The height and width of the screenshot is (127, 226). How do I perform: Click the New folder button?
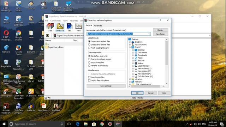tap(160, 34)
